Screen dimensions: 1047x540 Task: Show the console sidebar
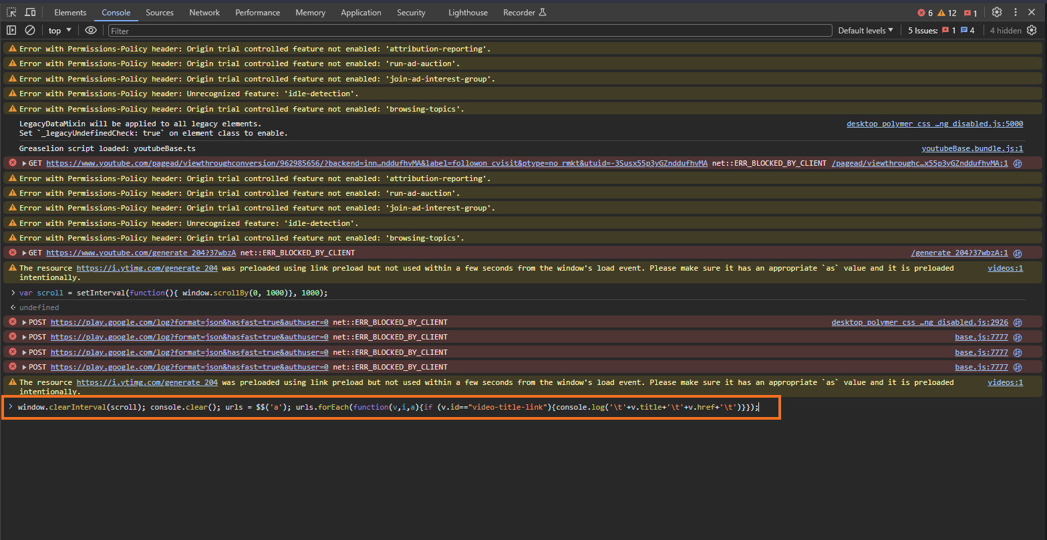[x=11, y=30]
